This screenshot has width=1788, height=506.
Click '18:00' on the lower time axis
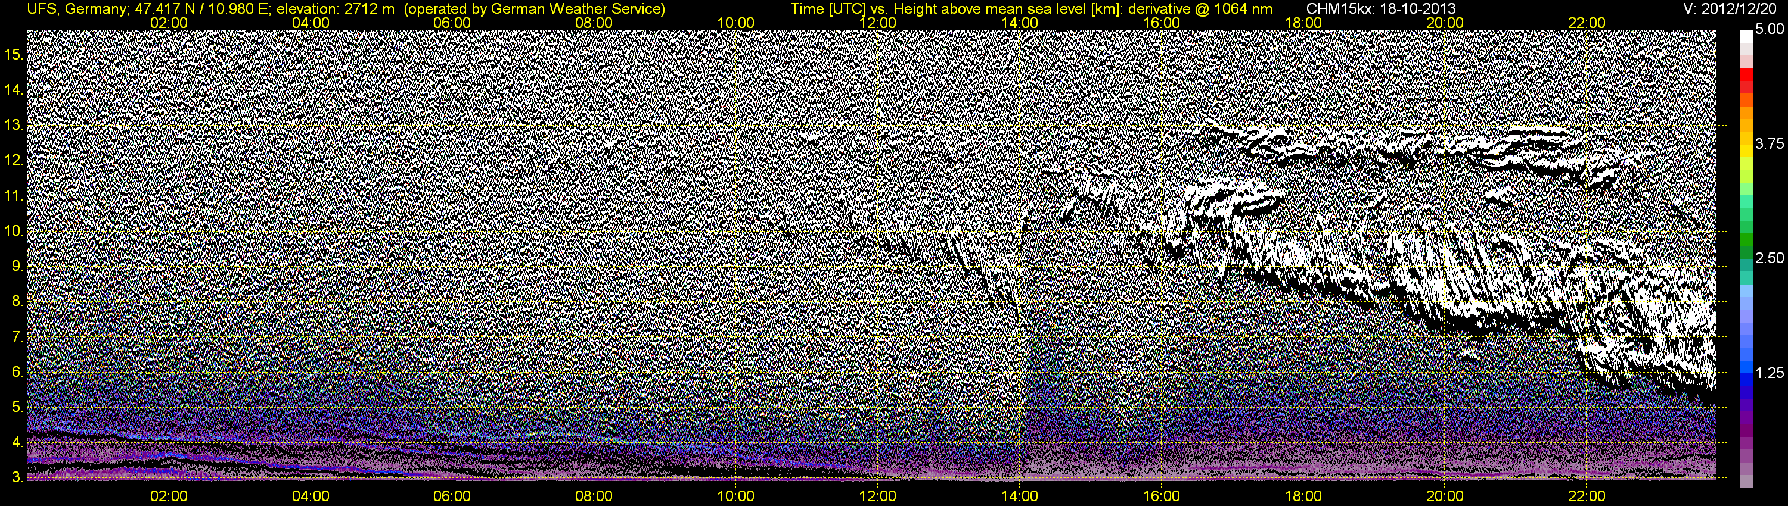1303,496
